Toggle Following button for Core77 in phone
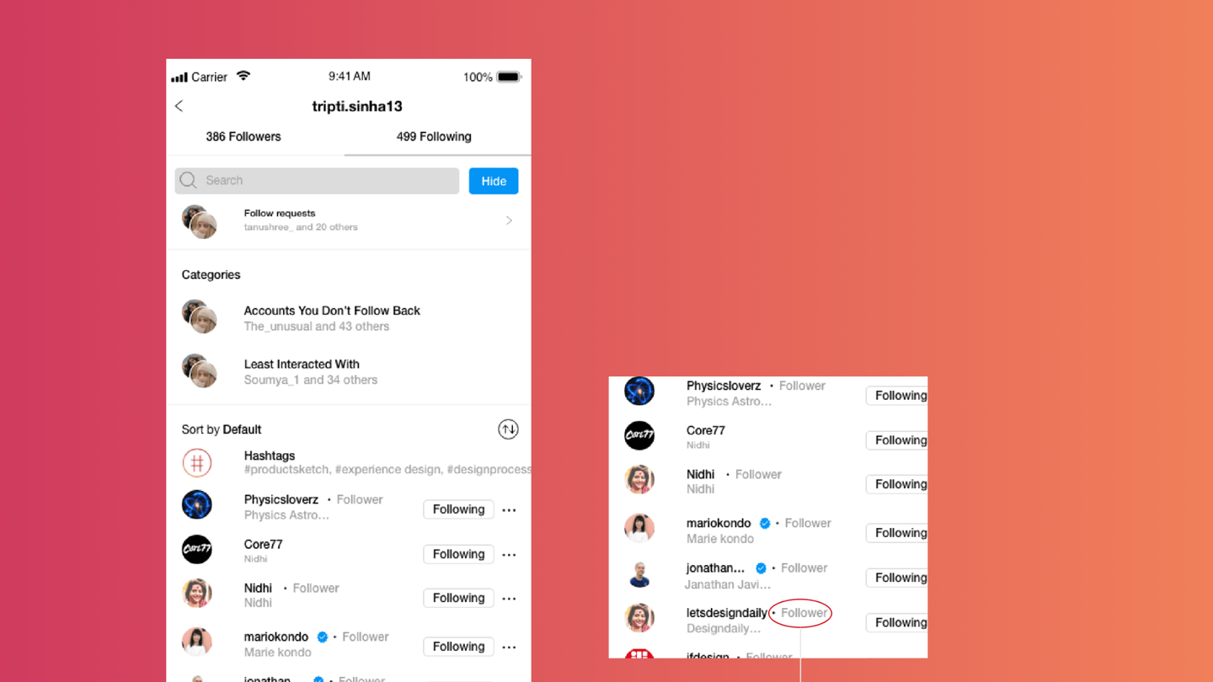Viewport: 1213px width, 682px height. click(458, 554)
